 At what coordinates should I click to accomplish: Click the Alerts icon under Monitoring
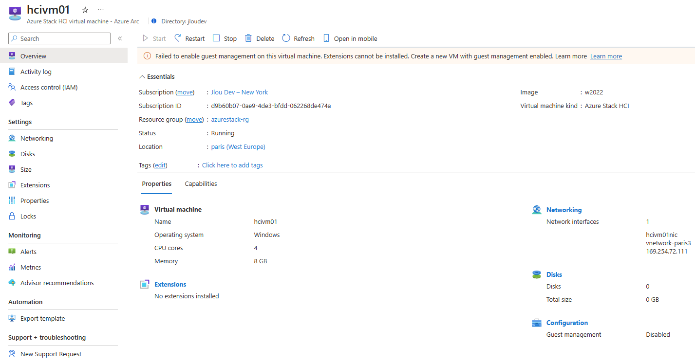point(12,252)
